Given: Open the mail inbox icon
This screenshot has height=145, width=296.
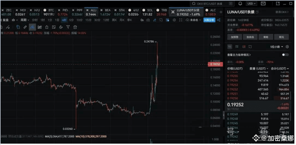Looking at the screenshot, I should click(x=263, y=3).
